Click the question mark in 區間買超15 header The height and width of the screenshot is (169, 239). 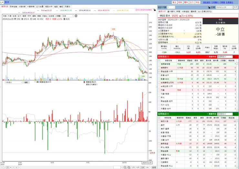207,57
